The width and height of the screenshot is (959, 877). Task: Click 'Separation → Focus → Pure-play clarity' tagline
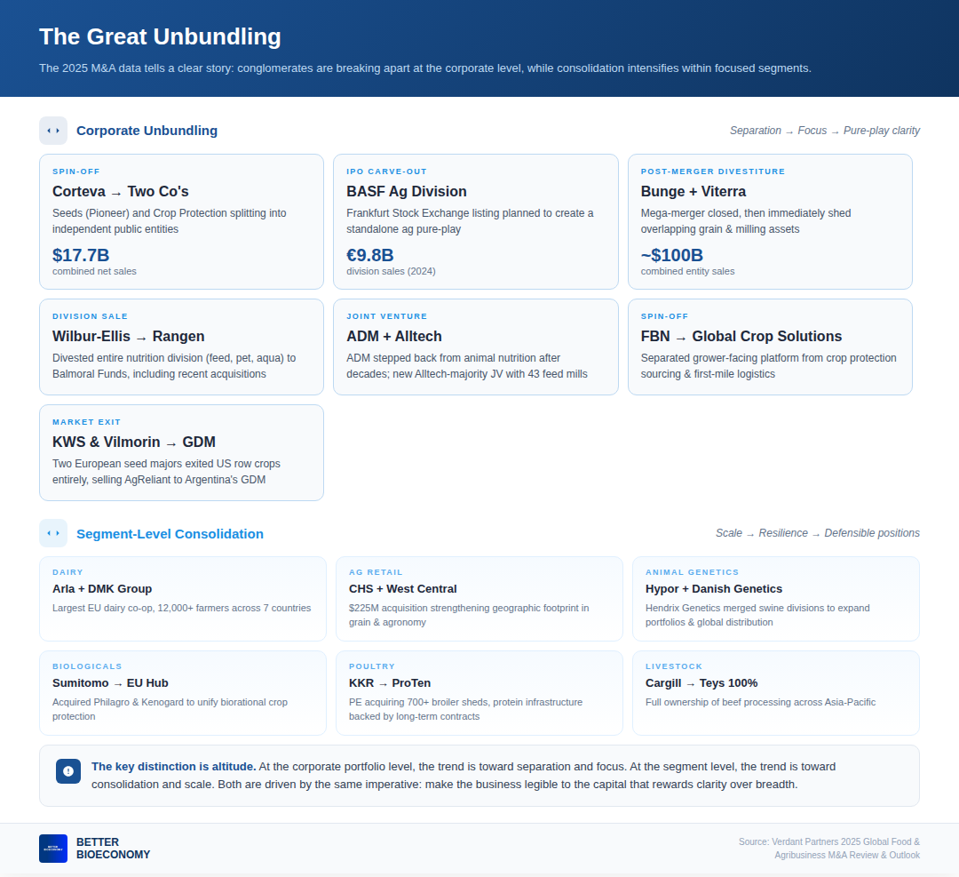(x=824, y=131)
